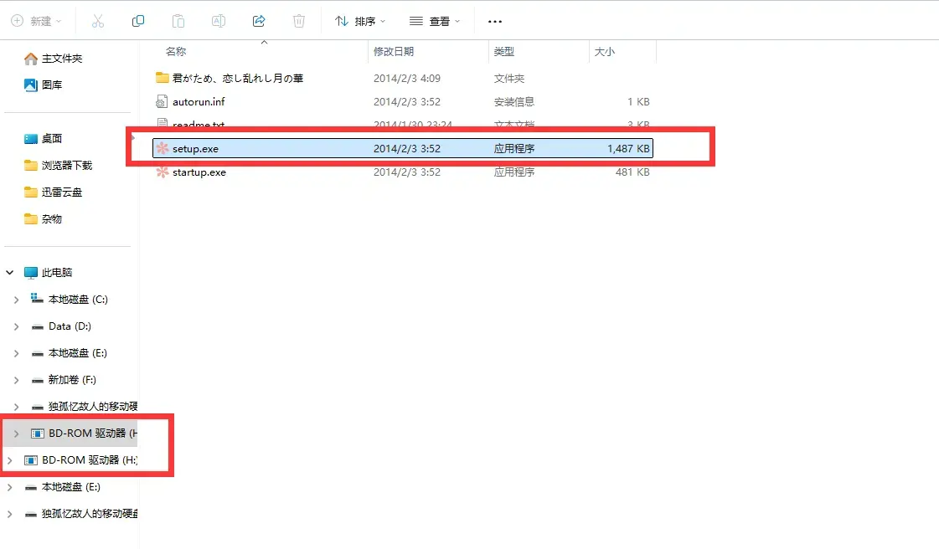
Task: Click the Share icon in toolbar
Action: [x=259, y=21]
